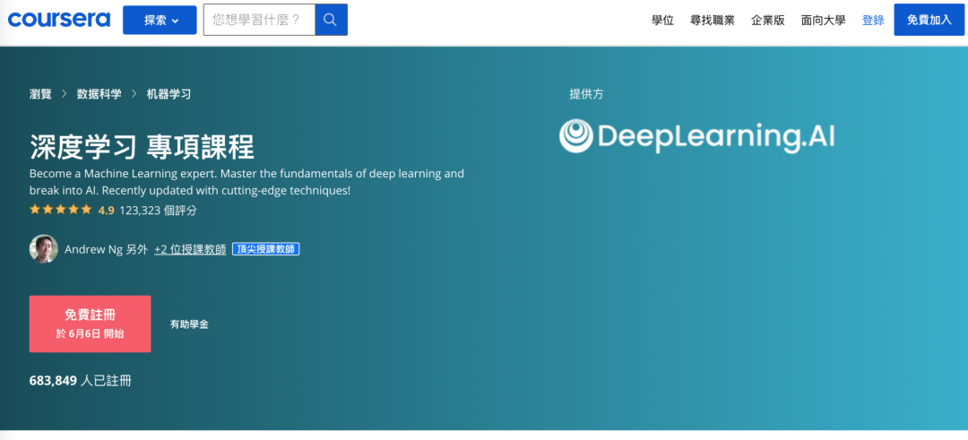The width and height of the screenshot is (968, 440).
Task: Open the +2 位授課教師 link
Action: [190, 249]
